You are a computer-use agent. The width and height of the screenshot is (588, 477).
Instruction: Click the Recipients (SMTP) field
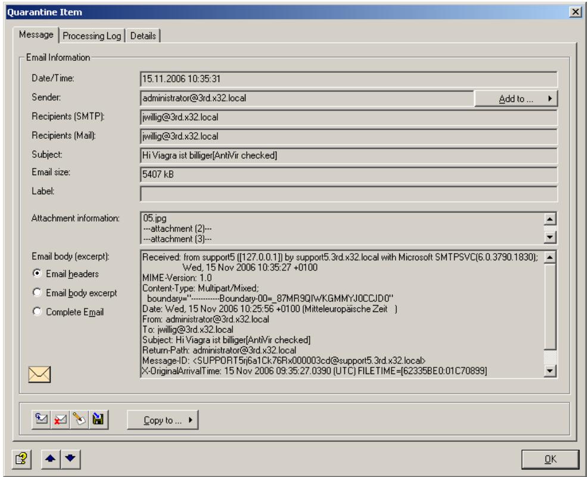349,117
